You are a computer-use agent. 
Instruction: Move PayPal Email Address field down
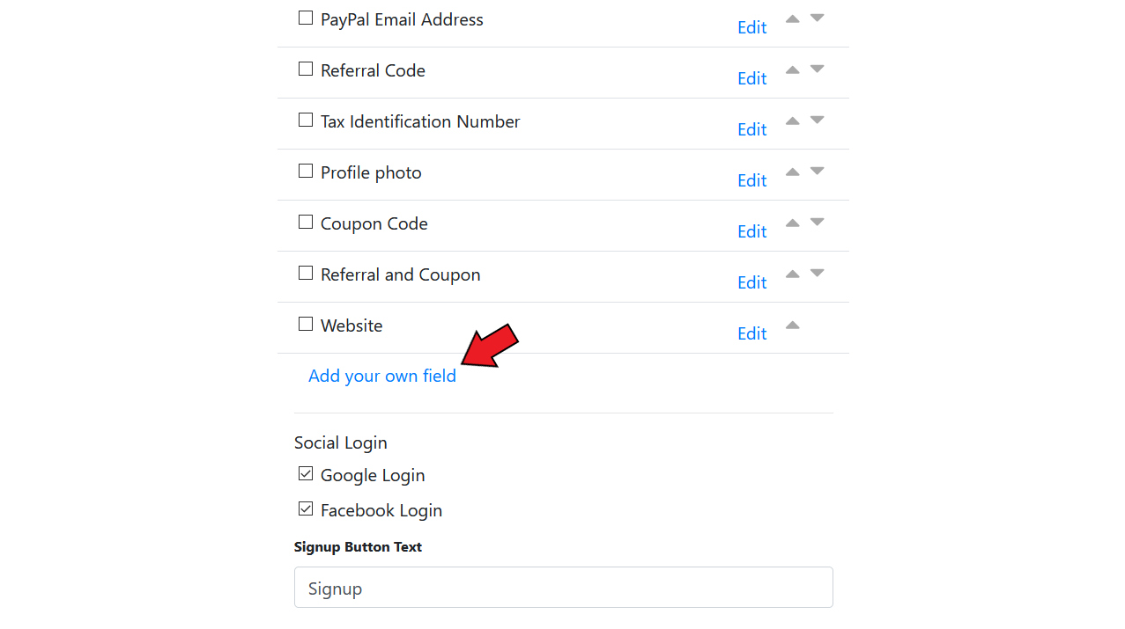click(817, 18)
